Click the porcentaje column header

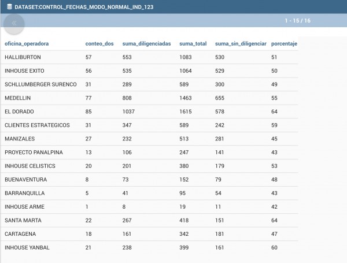click(284, 43)
